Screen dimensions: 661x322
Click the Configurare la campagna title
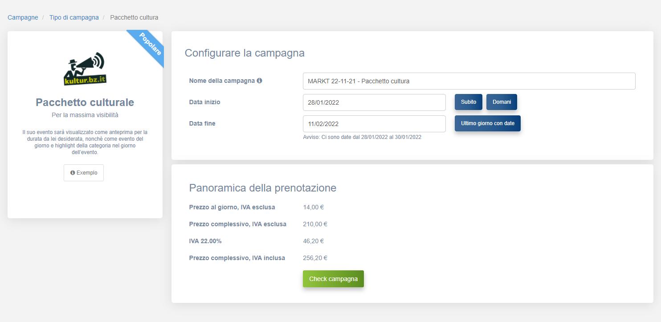click(x=245, y=53)
